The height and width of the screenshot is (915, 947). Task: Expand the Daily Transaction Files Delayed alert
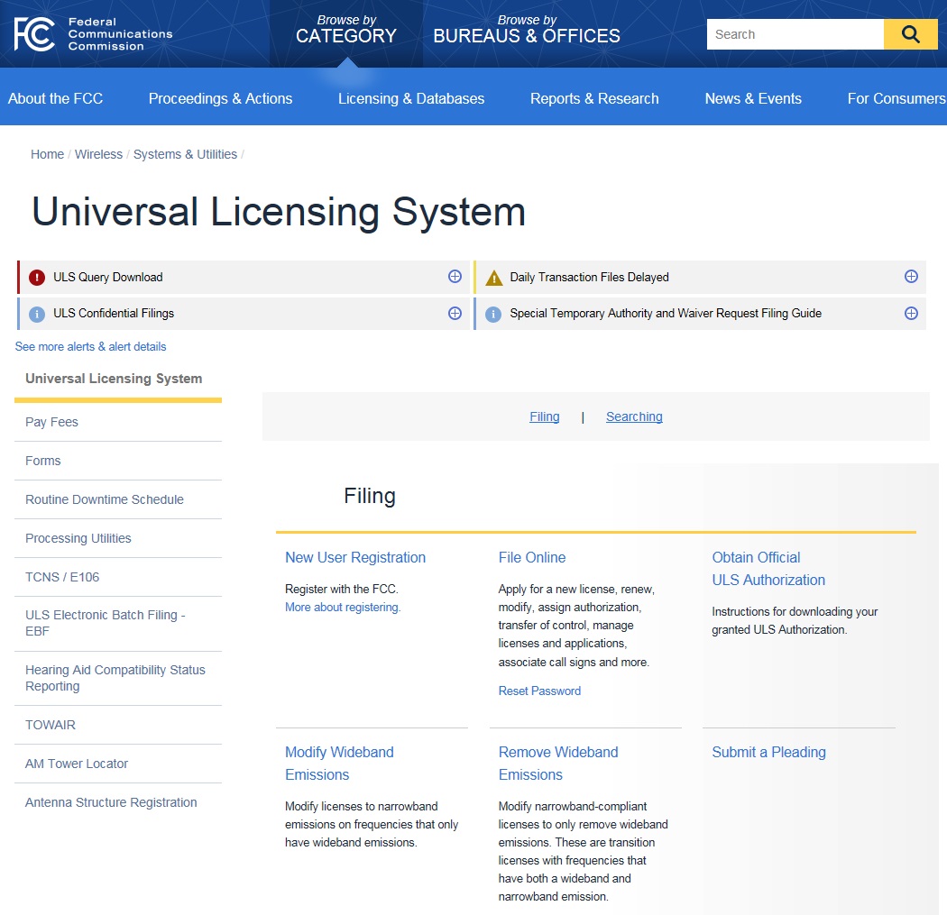coord(911,277)
